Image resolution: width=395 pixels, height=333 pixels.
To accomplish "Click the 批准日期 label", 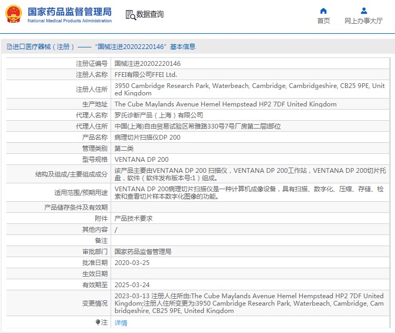I will click(x=95, y=263).
